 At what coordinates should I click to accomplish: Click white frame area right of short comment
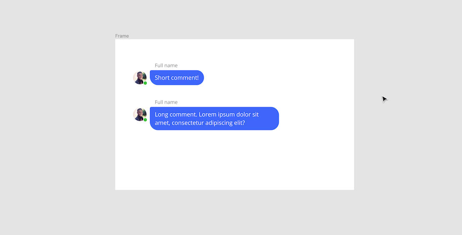(279, 78)
